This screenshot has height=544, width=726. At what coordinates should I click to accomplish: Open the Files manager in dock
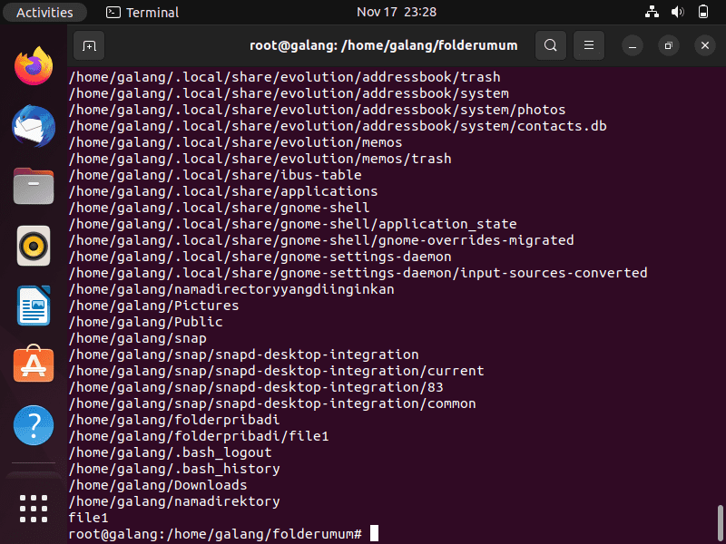tap(34, 186)
